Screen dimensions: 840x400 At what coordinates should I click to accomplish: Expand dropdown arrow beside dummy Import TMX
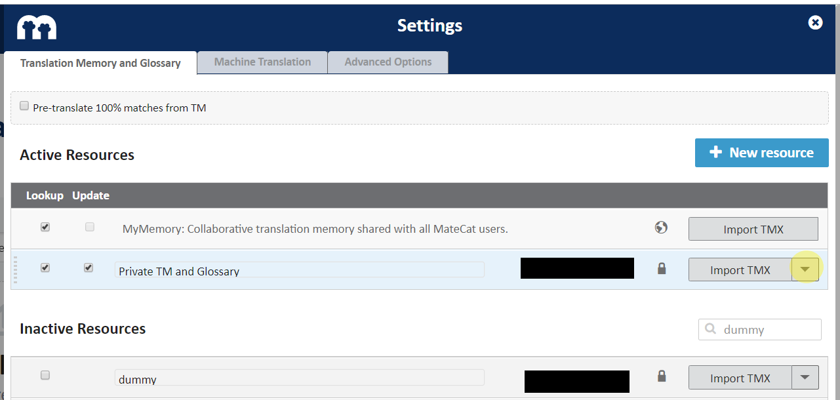coord(806,377)
